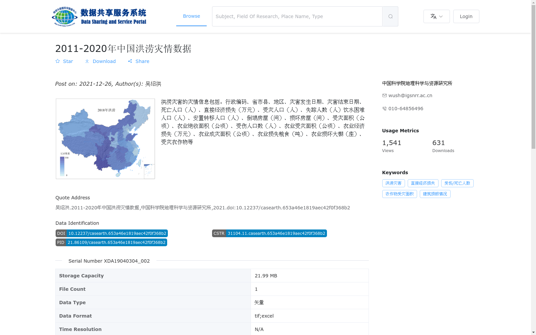Open the DOI link 10.12237/casearth identifier

(112, 233)
